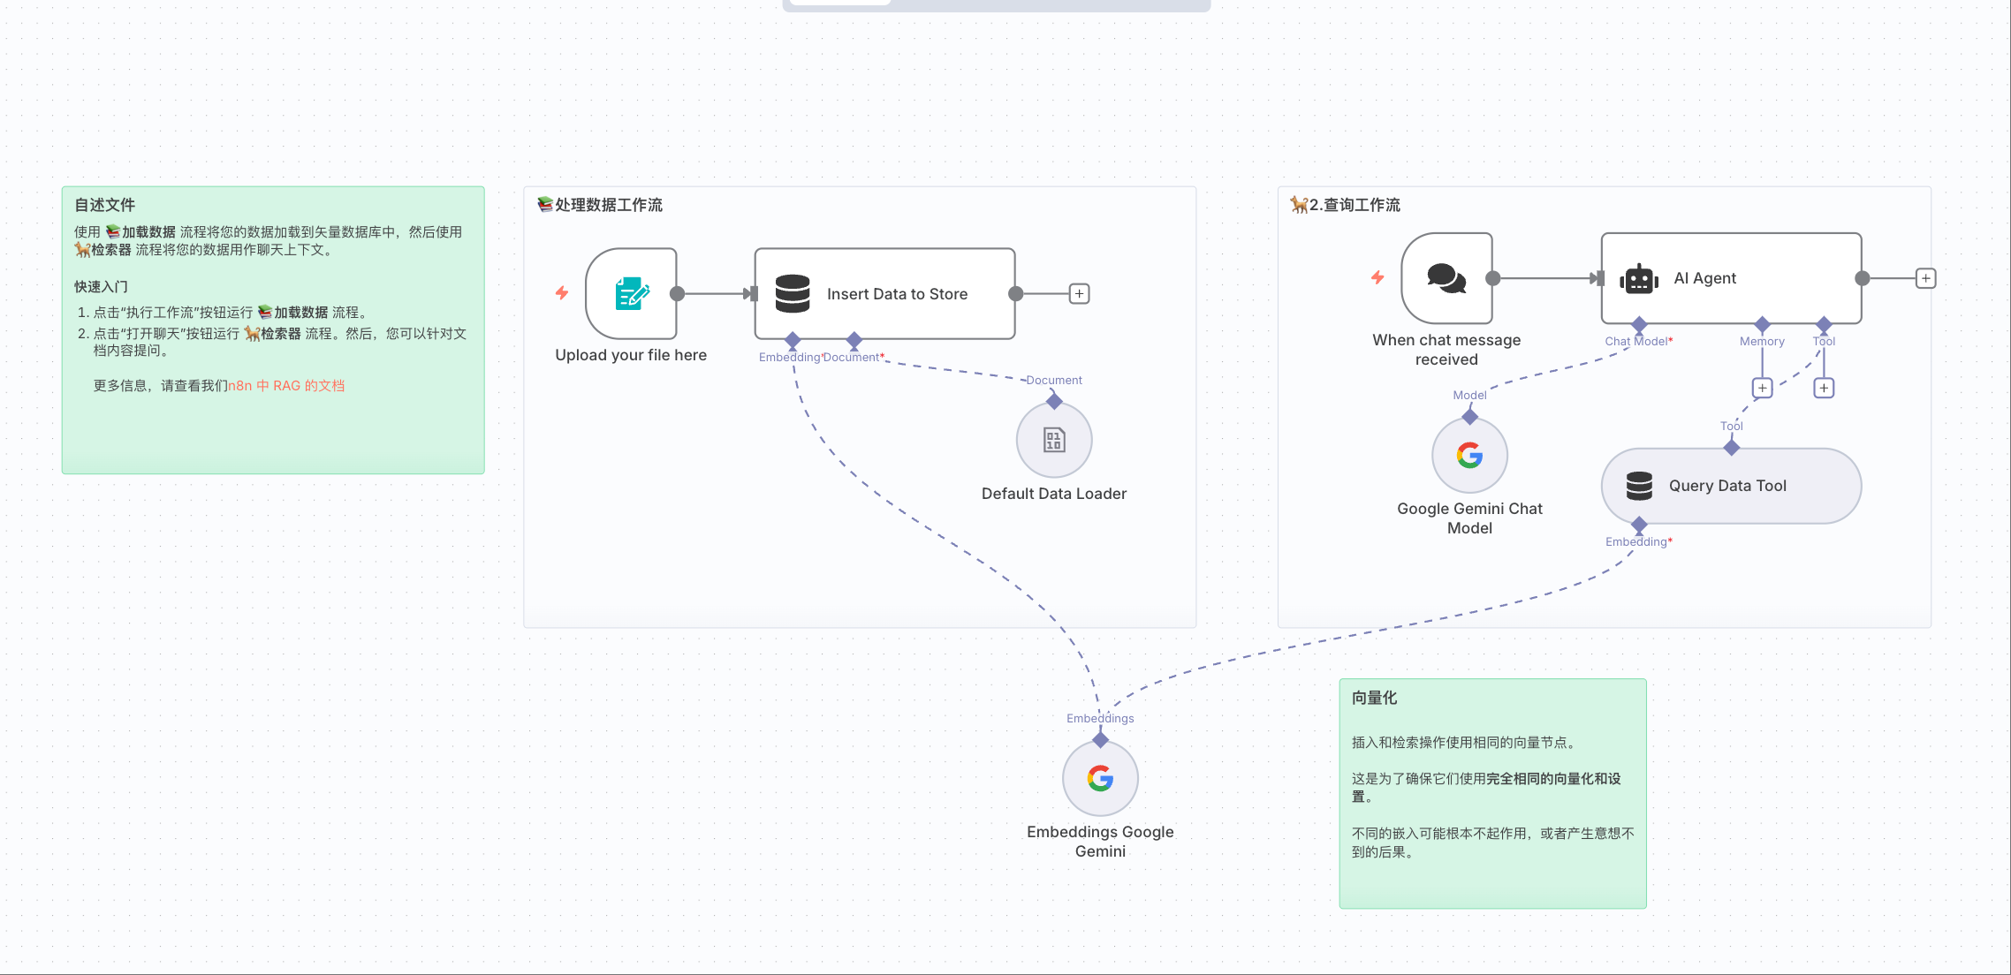This screenshot has width=2011, height=975.
Task: Click the Tool connector diamond on AI Agent
Action: pyautogui.click(x=1824, y=325)
